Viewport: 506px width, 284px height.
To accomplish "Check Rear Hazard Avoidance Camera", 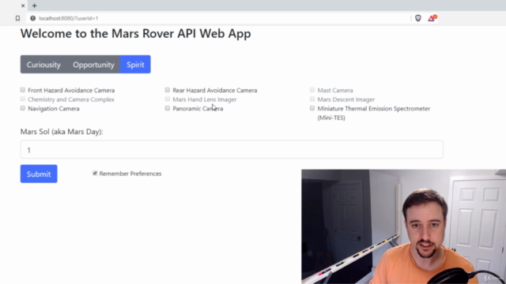I will point(168,90).
